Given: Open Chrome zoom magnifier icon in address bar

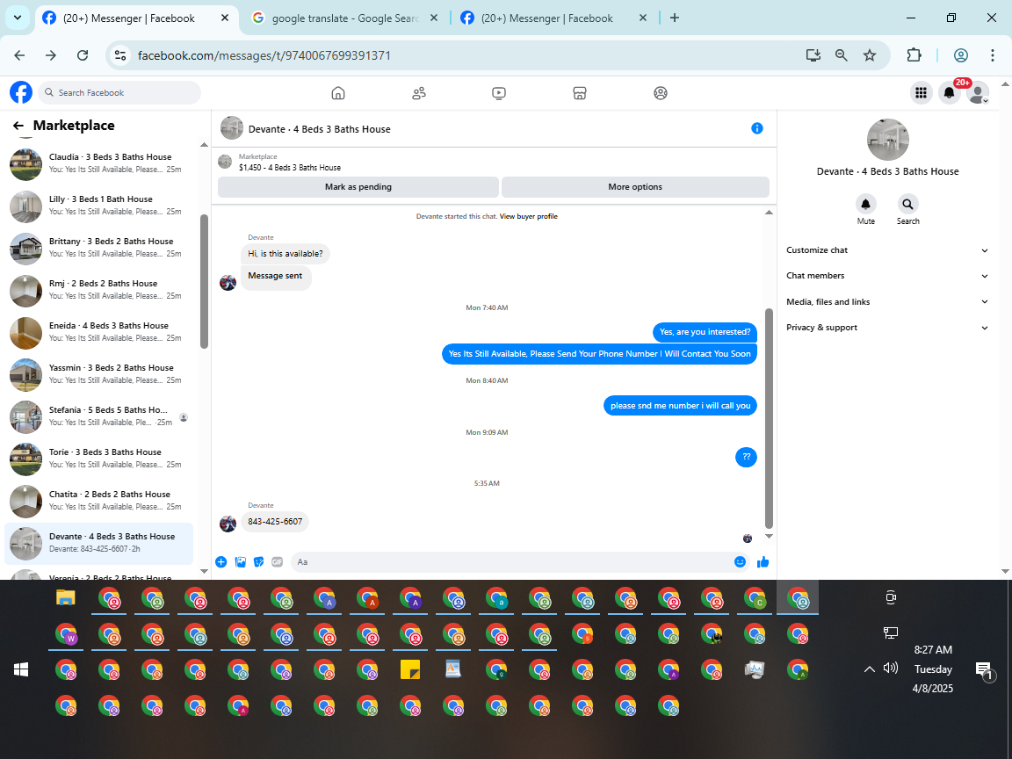Looking at the screenshot, I should pos(841,55).
